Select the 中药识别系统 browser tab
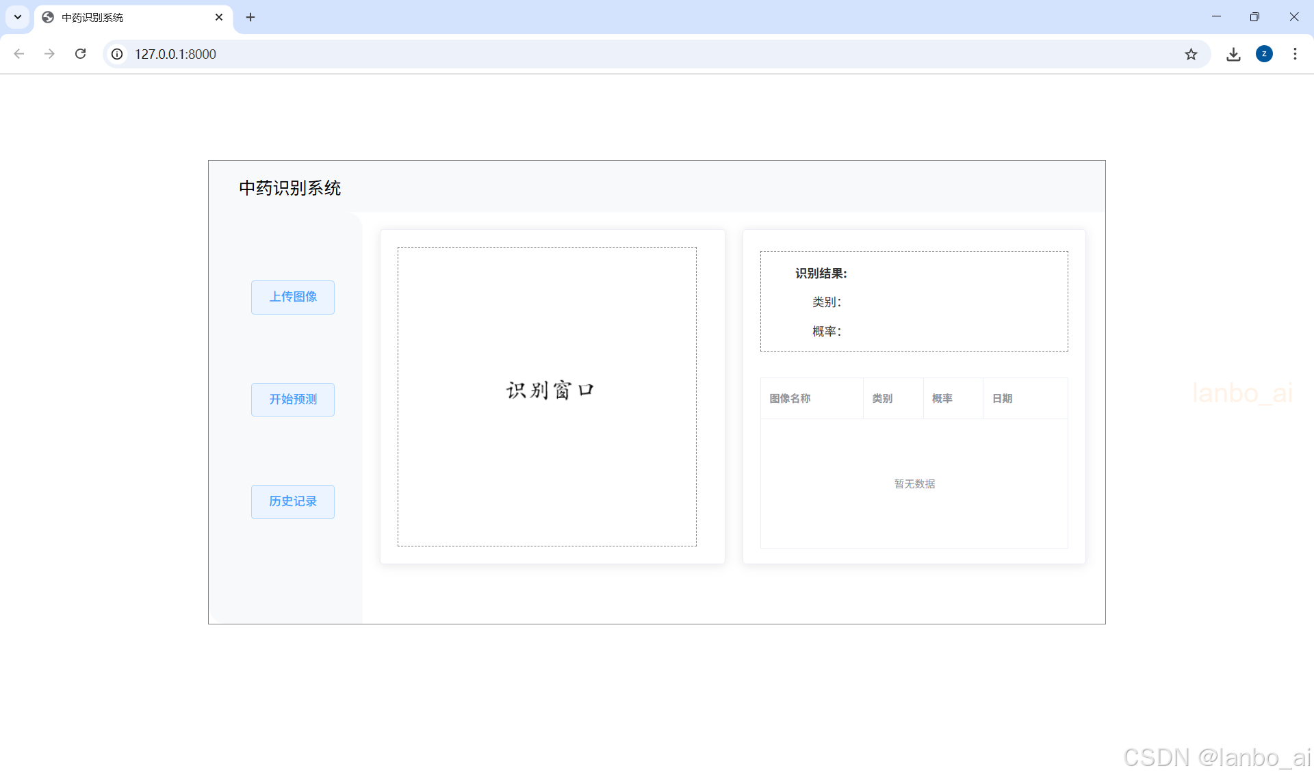Screen dimensions: 1314x779 click(123, 17)
